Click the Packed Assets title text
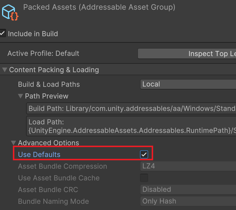The width and height of the screenshot is (236, 210). (99, 7)
